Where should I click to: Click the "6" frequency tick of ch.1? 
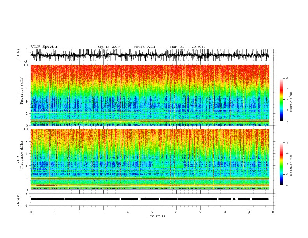tap(27, 89)
